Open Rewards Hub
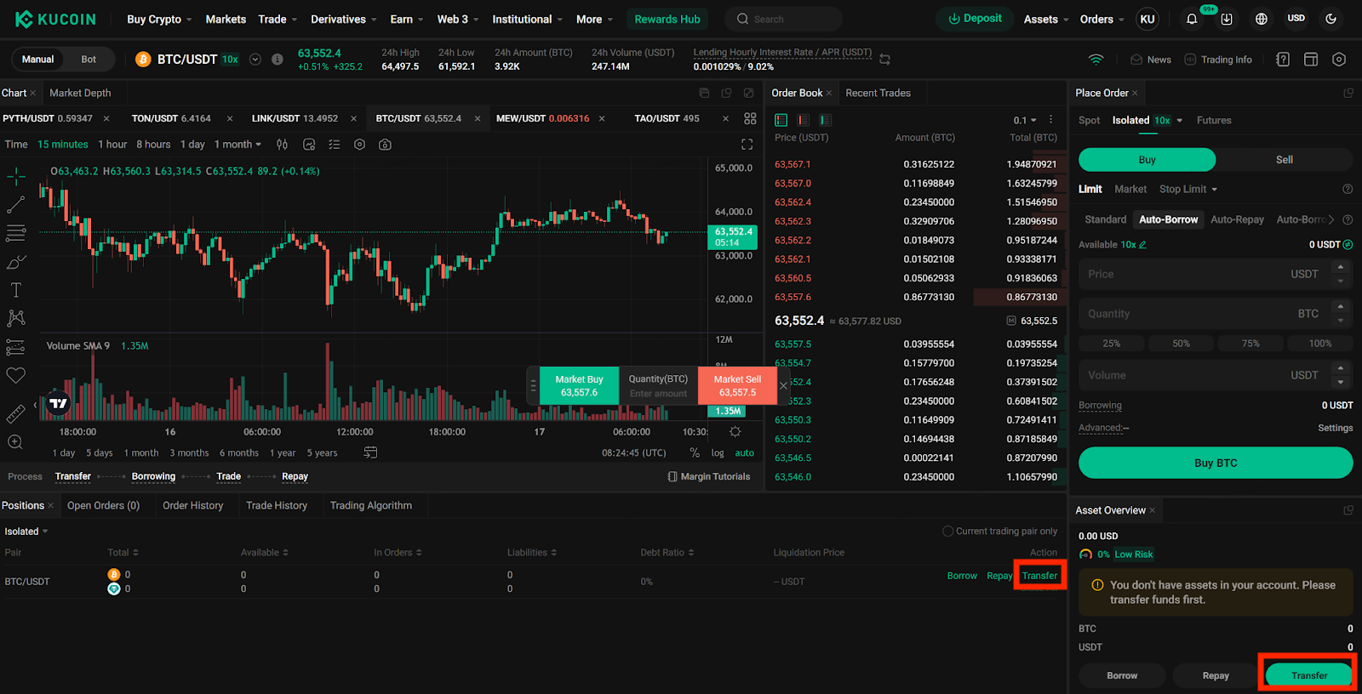Screen dimensions: 1362x694 click(x=667, y=19)
